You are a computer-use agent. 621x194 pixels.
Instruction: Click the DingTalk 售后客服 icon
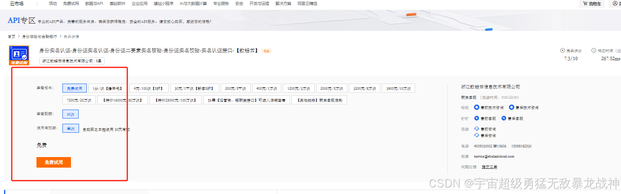(x=504, y=118)
